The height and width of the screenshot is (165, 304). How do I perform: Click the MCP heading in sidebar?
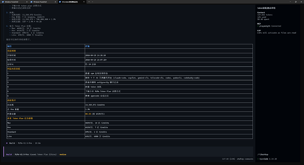click(259, 24)
